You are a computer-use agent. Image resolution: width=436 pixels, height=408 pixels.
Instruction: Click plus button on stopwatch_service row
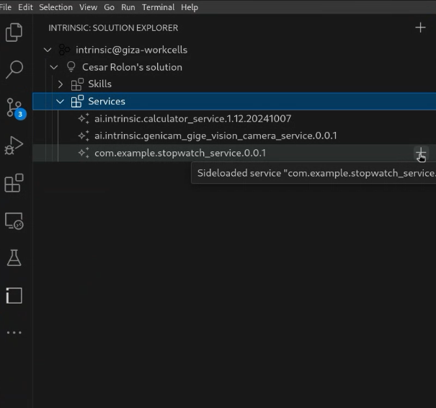pyautogui.click(x=421, y=153)
